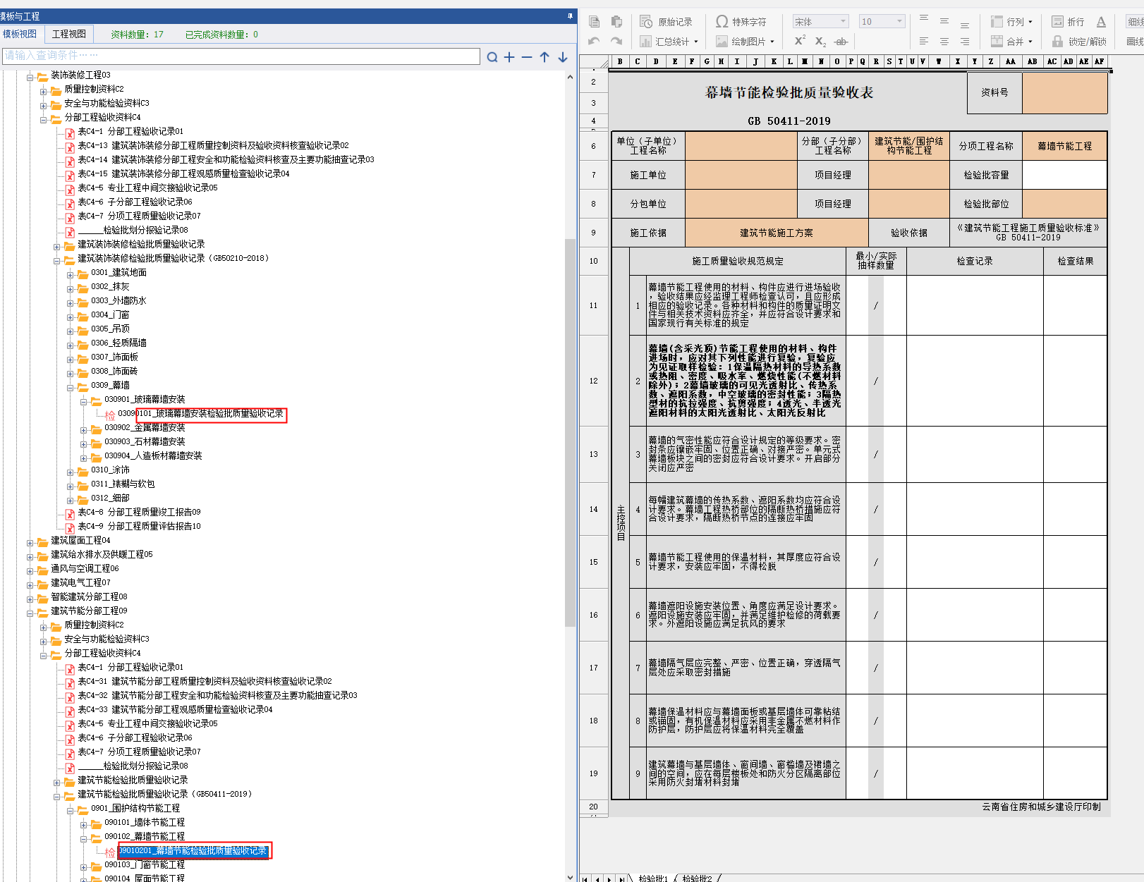Align text left
Screen dimensions: 1144x882
click(x=924, y=42)
